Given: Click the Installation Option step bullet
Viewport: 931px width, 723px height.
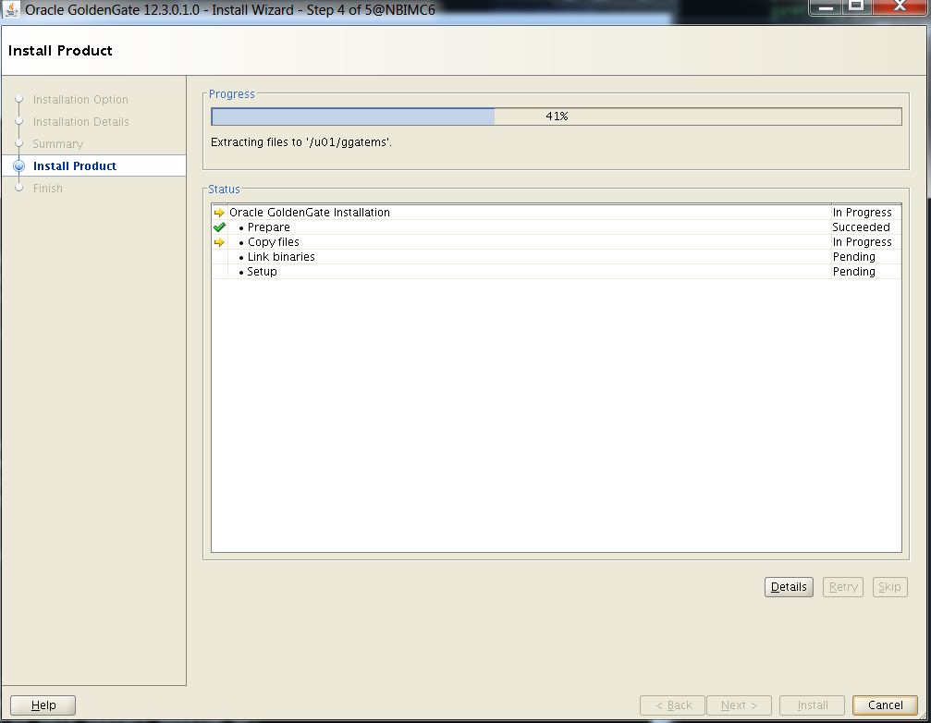Looking at the screenshot, I should point(18,100).
